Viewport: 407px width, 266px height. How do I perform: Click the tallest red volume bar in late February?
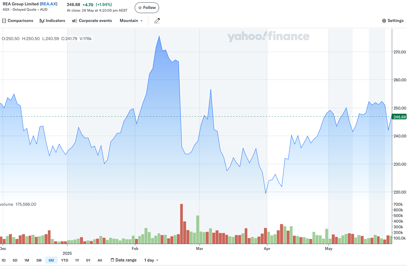(181, 224)
